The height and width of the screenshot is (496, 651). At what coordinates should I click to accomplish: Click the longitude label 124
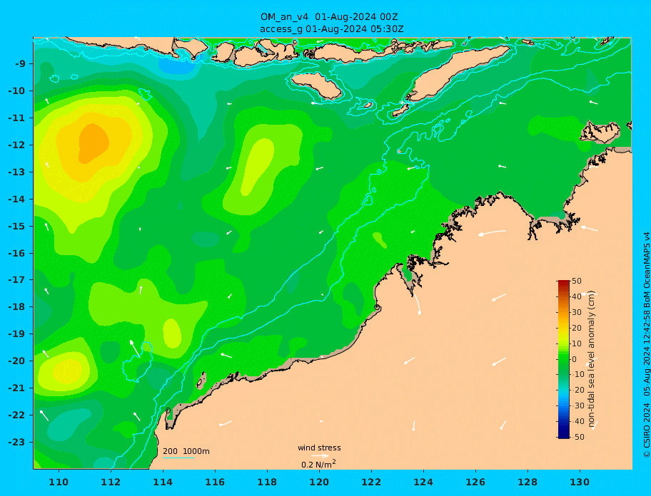[x=423, y=482]
